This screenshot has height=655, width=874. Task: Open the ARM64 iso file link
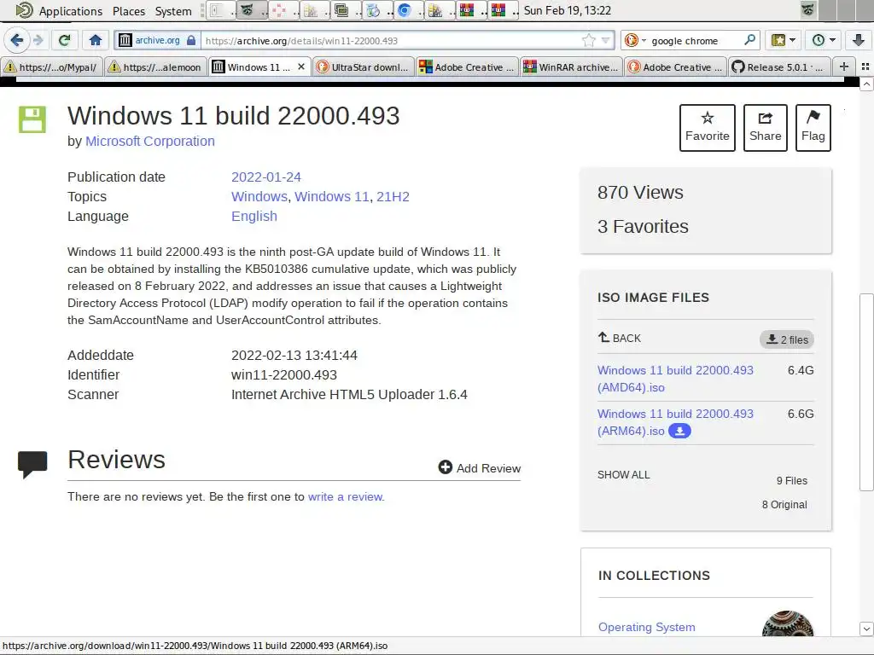click(x=675, y=422)
